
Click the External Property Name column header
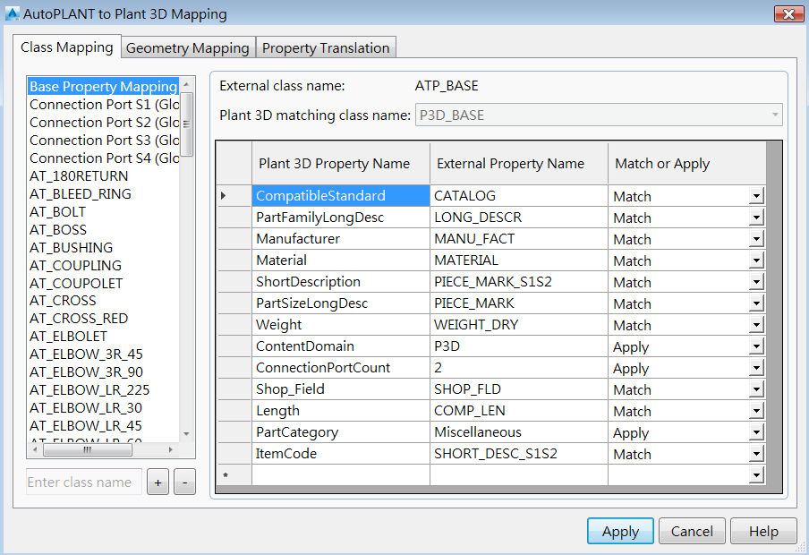click(x=519, y=164)
